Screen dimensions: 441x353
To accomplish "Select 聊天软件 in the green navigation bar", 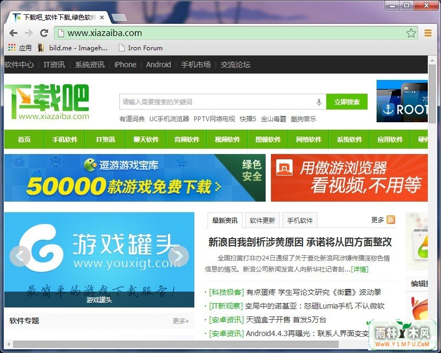I will 146,139.
